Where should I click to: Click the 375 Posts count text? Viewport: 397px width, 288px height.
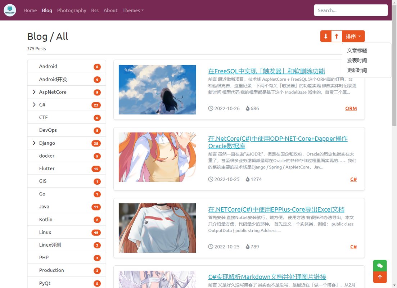pyautogui.click(x=36, y=48)
